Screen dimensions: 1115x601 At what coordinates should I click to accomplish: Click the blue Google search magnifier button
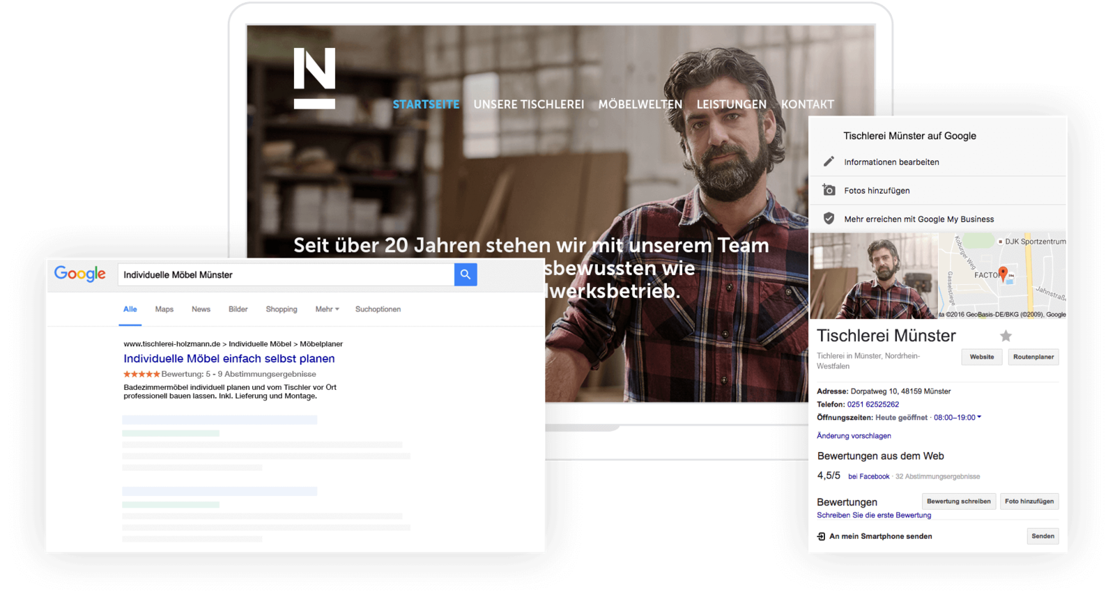pos(465,275)
